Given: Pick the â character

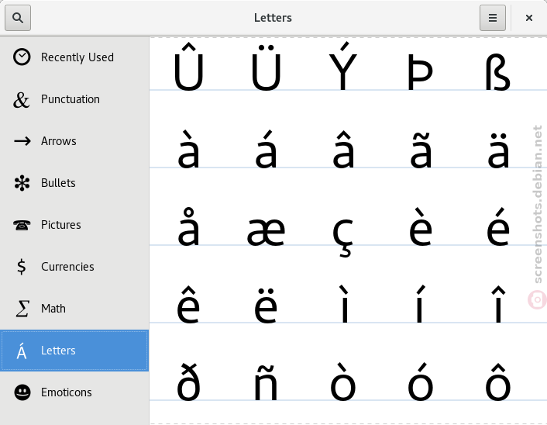Looking at the screenshot, I should click(x=343, y=149).
